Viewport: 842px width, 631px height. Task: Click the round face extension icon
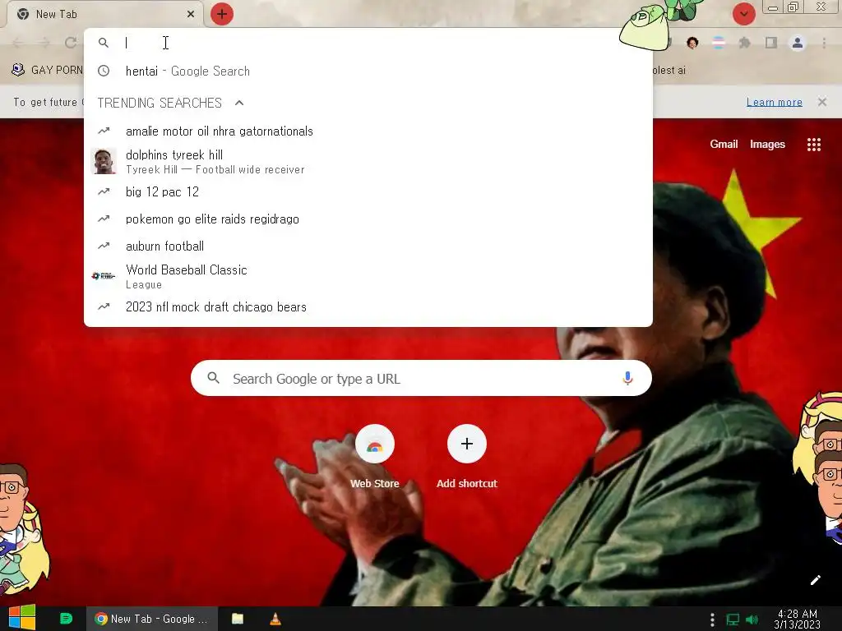pos(692,43)
